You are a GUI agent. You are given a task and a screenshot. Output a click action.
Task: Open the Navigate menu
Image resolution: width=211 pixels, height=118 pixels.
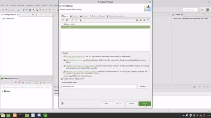tap(29, 5)
